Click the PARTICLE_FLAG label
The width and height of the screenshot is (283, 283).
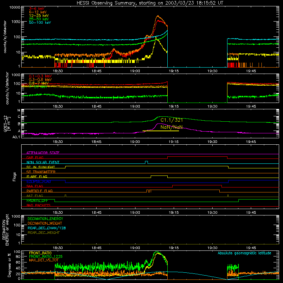pos(40,191)
